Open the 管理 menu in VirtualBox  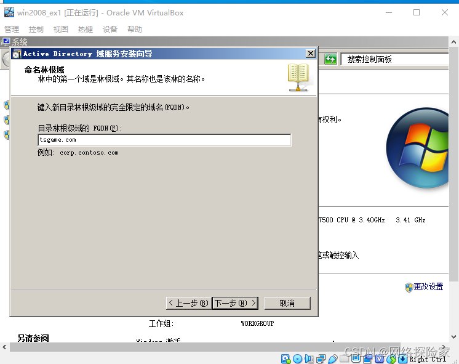(x=12, y=30)
